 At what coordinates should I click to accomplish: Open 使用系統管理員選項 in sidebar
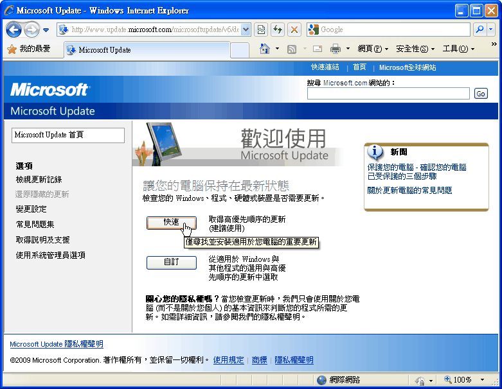point(50,255)
